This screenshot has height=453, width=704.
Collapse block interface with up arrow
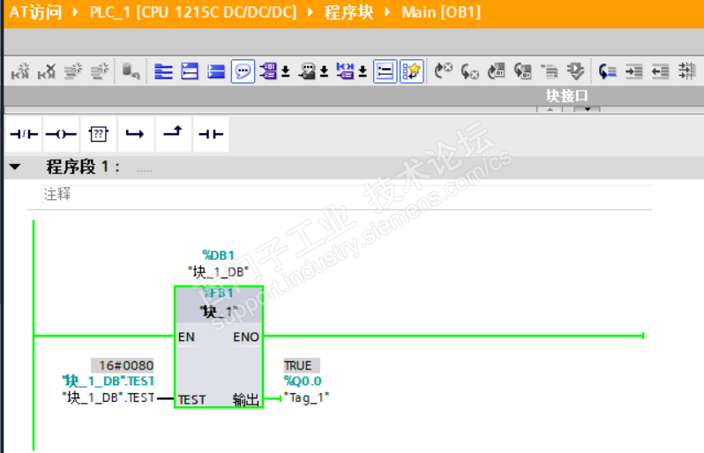(x=550, y=109)
